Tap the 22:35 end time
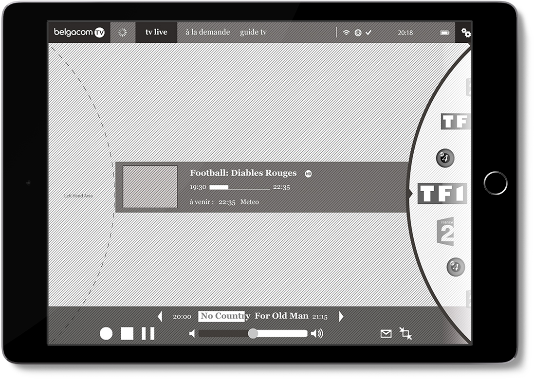This screenshot has width=534, height=379. pyautogui.click(x=281, y=187)
